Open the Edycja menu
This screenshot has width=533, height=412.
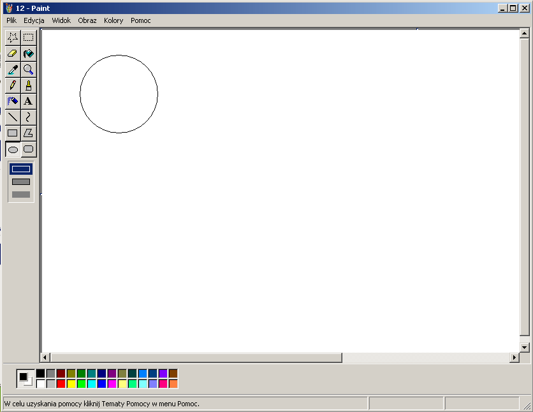pyautogui.click(x=34, y=20)
